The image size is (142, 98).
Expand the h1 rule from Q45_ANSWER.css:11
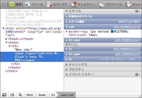(x=67, y=49)
